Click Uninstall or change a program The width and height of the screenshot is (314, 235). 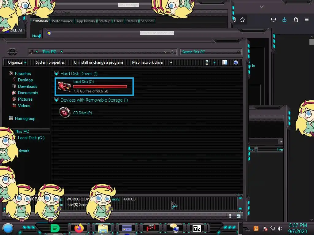(x=98, y=62)
